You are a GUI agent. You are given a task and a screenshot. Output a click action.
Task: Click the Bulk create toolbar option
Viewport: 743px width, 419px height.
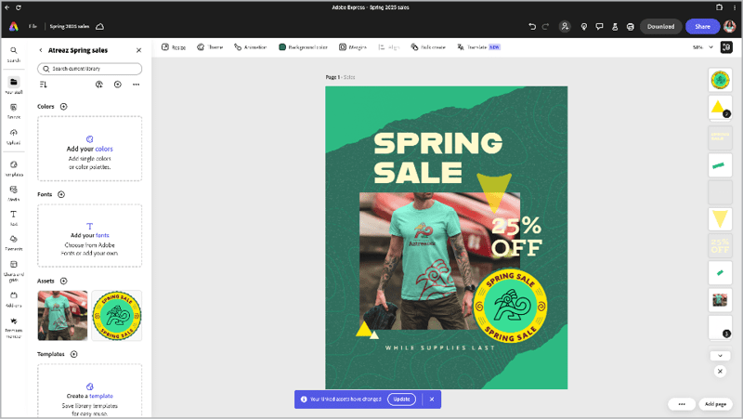click(x=428, y=47)
